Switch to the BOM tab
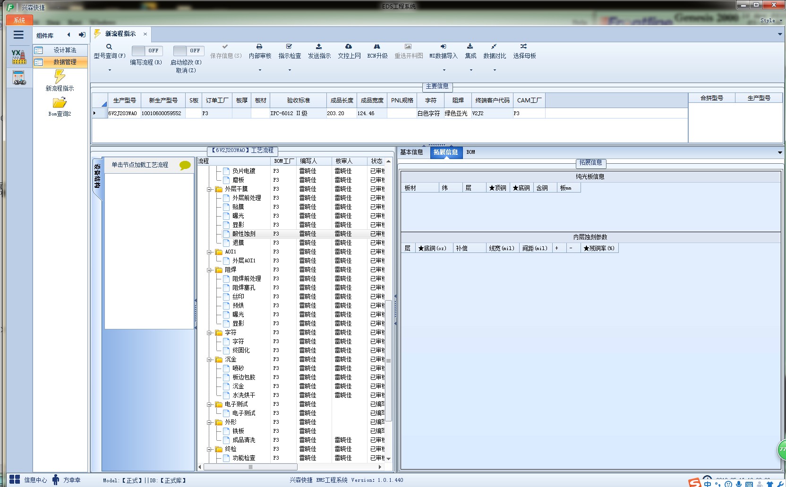The width and height of the screenshot is (786, 487). coord(470,152)
